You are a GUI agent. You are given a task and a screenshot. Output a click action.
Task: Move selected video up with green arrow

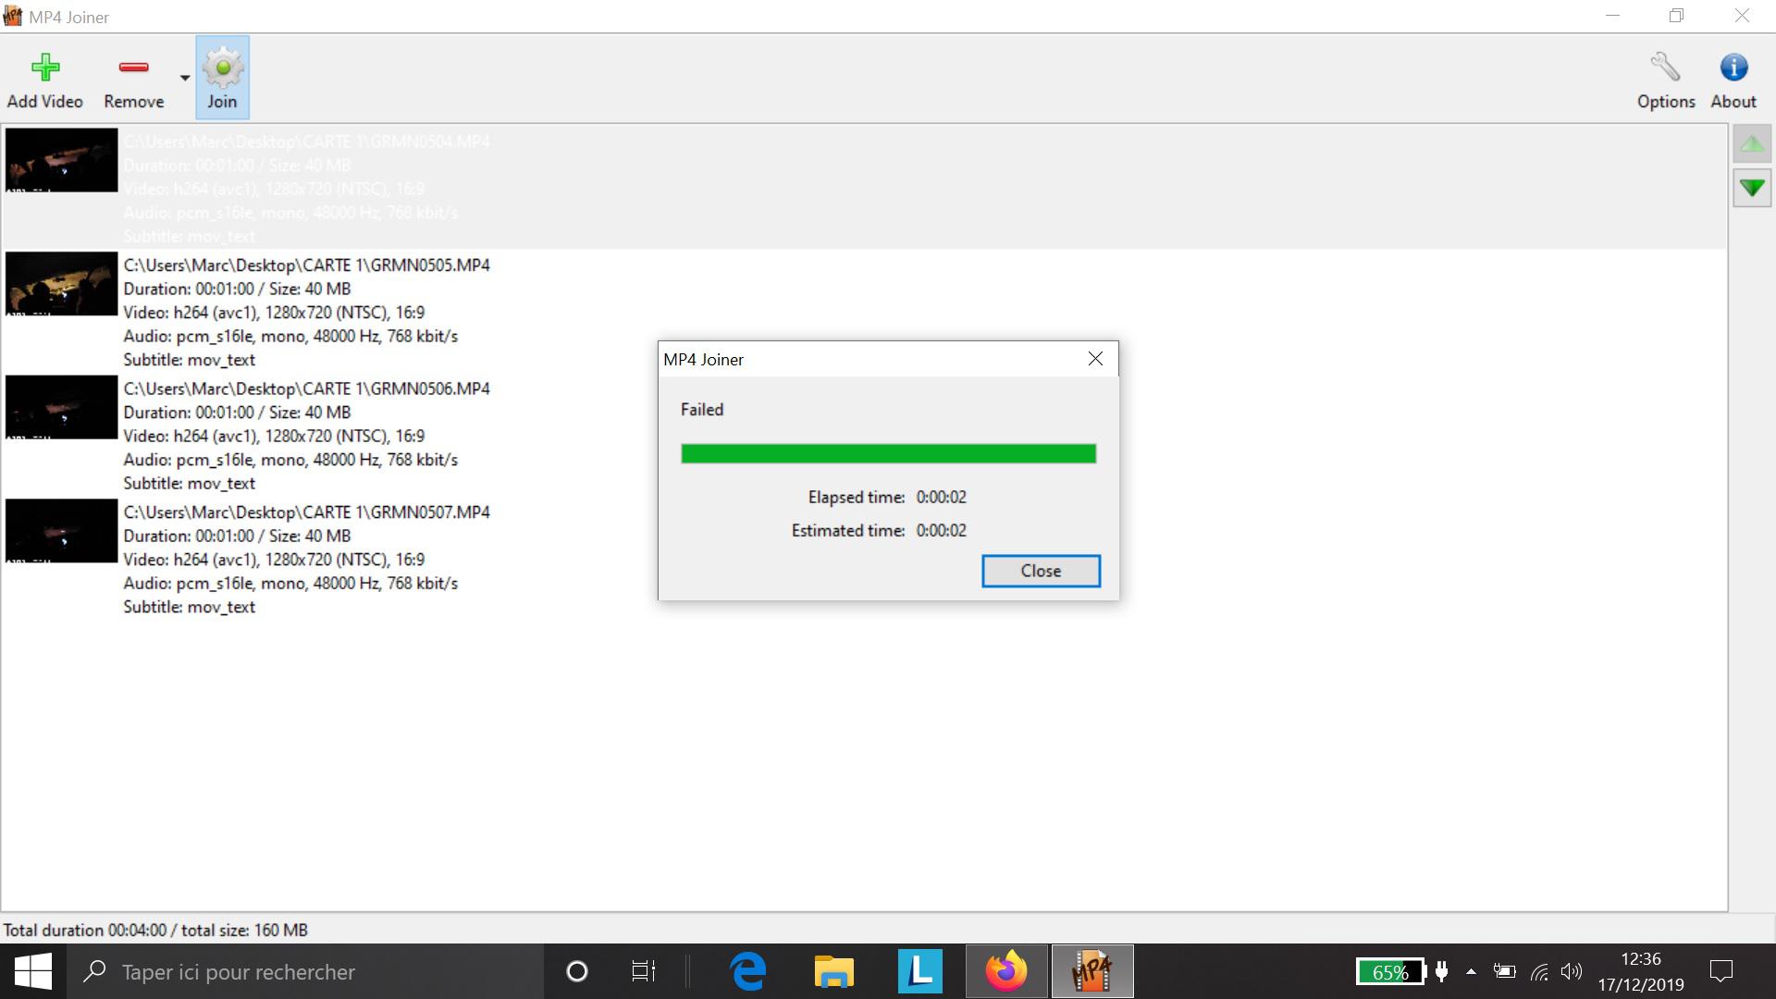tap(1752, 144)
